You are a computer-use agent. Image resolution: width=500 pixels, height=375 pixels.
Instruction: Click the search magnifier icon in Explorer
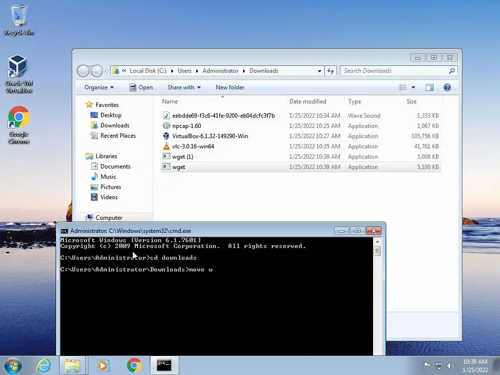coord(452,71)
